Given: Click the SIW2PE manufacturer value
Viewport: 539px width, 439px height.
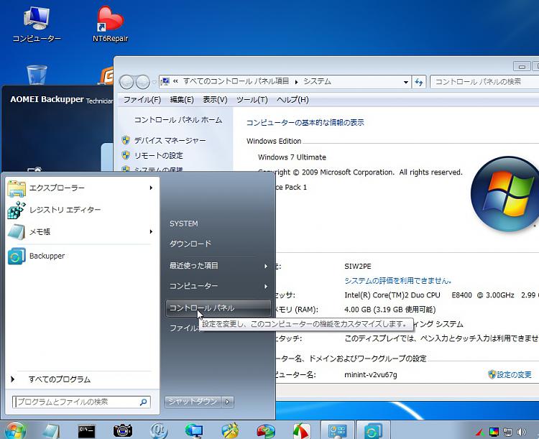Looking at the screenshot, I should 357,266.
